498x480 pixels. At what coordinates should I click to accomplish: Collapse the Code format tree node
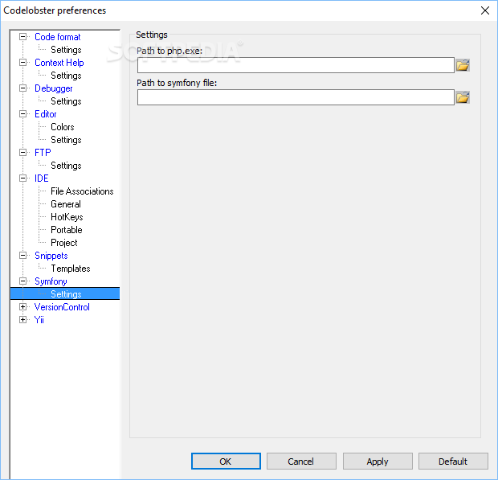22,36
